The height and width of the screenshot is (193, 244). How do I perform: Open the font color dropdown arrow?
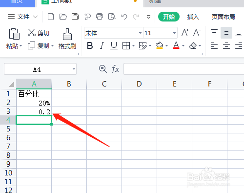coord(183,45)
